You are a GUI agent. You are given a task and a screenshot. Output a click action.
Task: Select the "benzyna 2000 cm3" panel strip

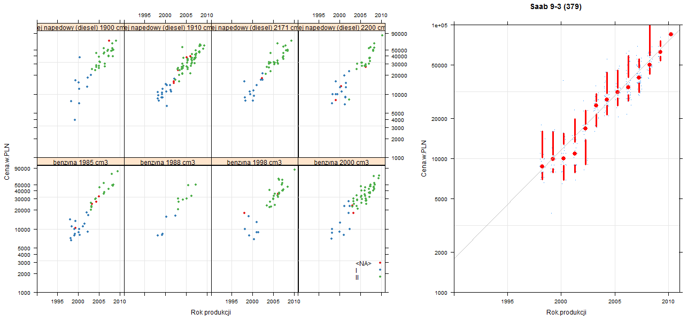click(342, 162)
